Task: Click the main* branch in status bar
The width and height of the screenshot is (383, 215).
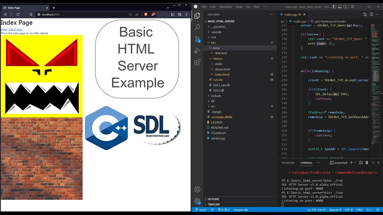Action: [x=201, y=210]
